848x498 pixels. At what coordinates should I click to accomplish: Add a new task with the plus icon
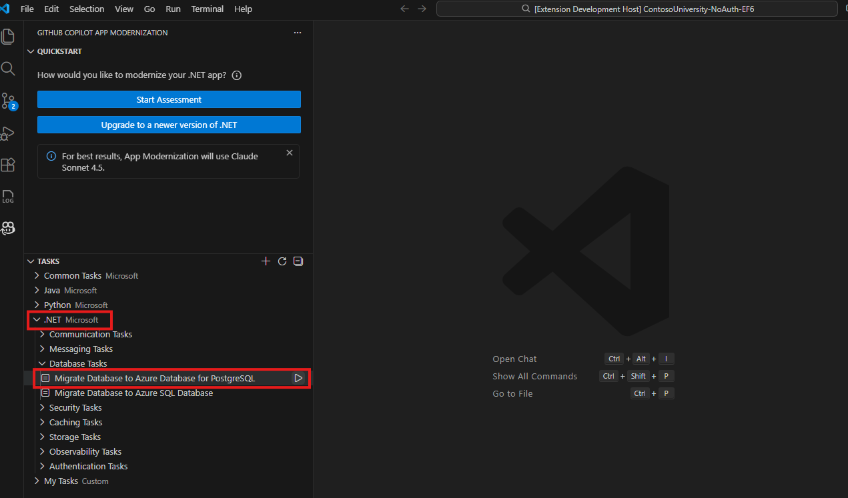click(266, 261)
